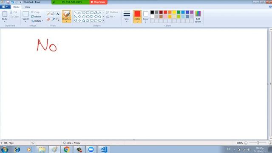
Task: Choose the Five-point star shape
Action: click(x=84, y=21)
